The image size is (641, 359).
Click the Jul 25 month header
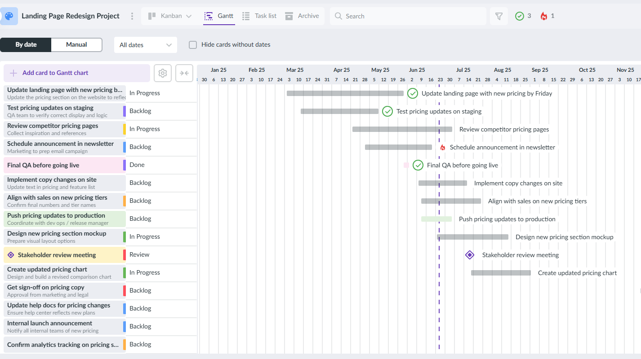click(x=463, y=70)
